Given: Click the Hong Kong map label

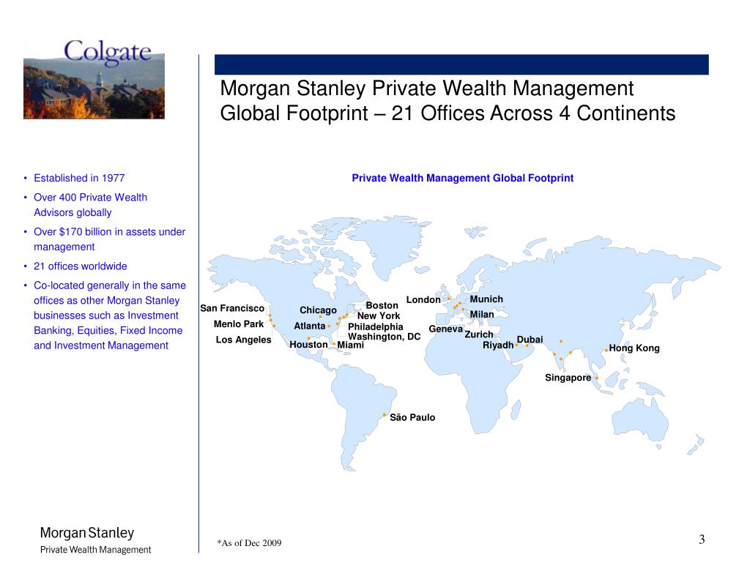Looking at the screenshot, I should click(634, 348).
